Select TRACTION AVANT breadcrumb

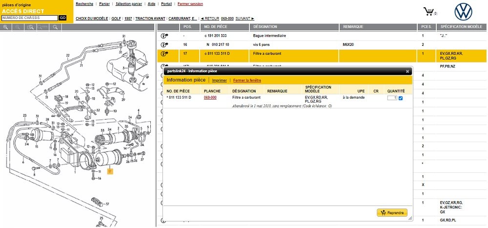(150, 19)
